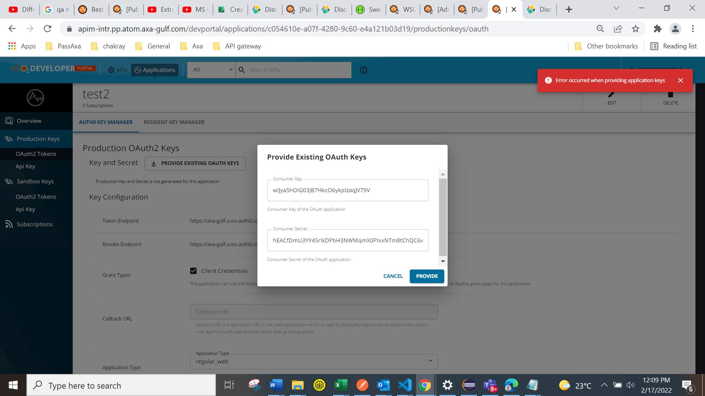The width and height of the screenshot is (705, 396).
Task: Select the APIs icon in the header
Action: 117,70
